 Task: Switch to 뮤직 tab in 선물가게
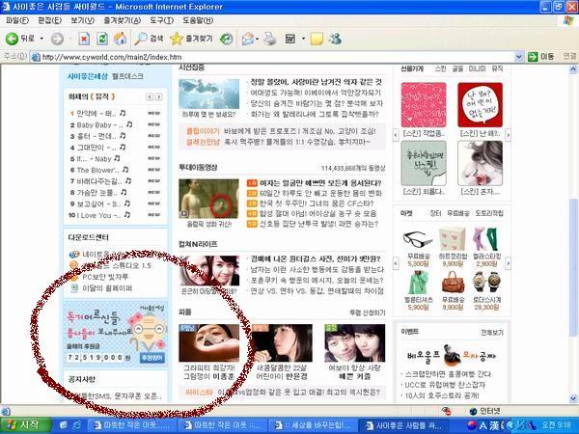[497, 68]
